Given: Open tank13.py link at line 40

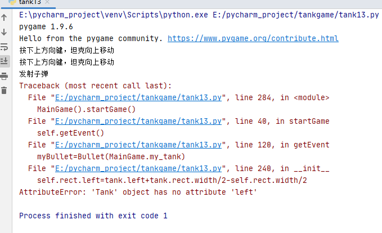Looking at the screenshot, I should pos(138,121).
